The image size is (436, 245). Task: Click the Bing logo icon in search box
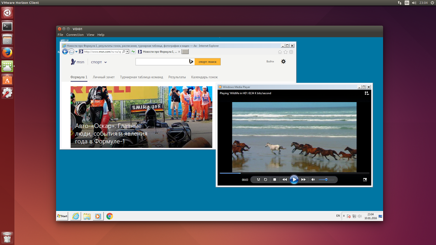(x=191, y=62)
